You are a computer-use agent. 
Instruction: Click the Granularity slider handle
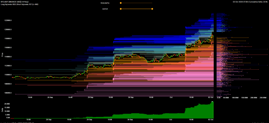121,3
